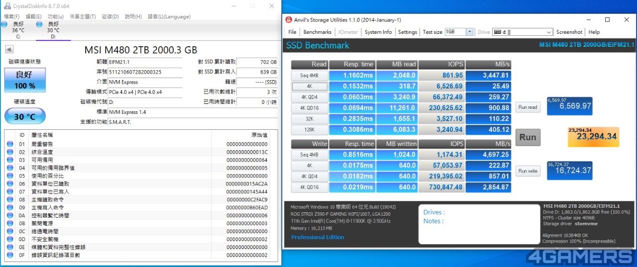Click the Read 4K QD16 test button
Screen dimensions: 637x267
(309, 108)
